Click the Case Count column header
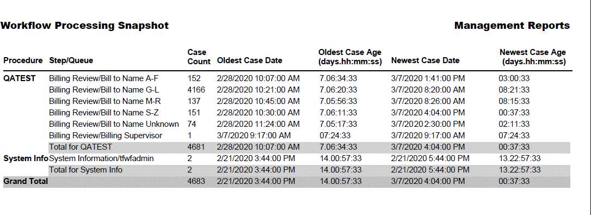 click(199, 57)
